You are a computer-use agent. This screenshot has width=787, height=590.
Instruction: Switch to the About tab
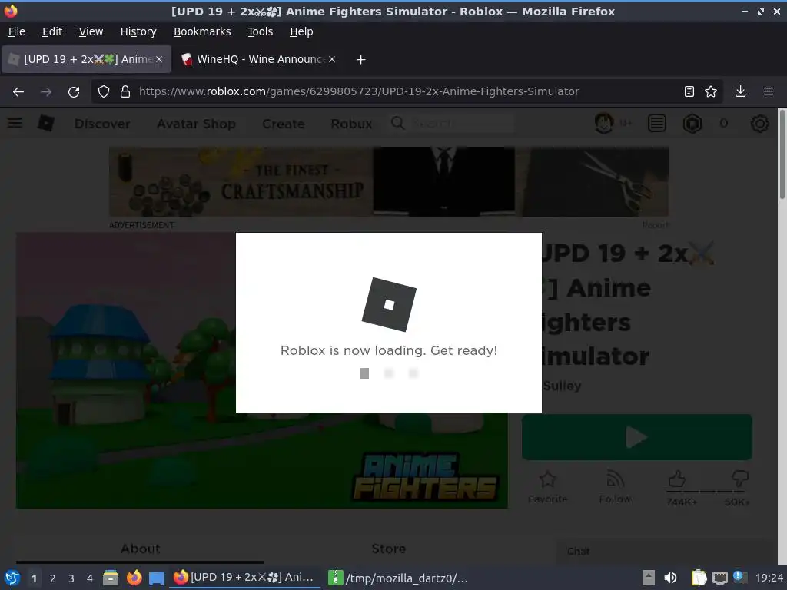(x=140, y=549)
